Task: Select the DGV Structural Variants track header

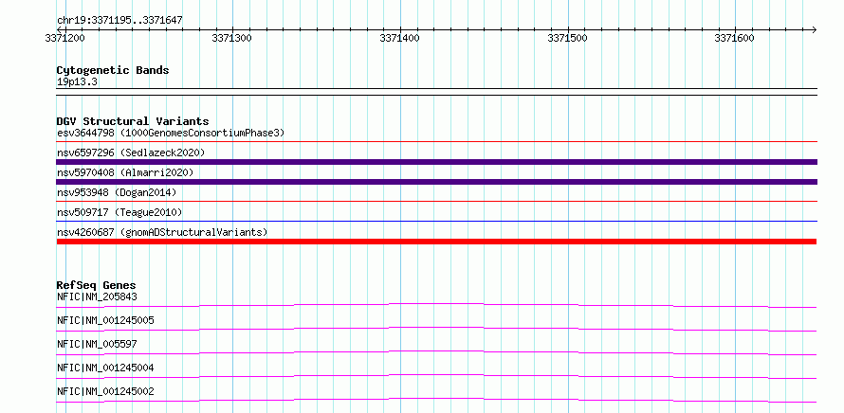Action: point(133,121)
